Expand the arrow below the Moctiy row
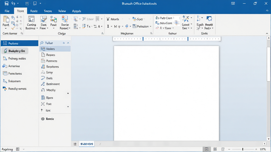The width and height of the screenshot is (271, 152). coord(68,93)
